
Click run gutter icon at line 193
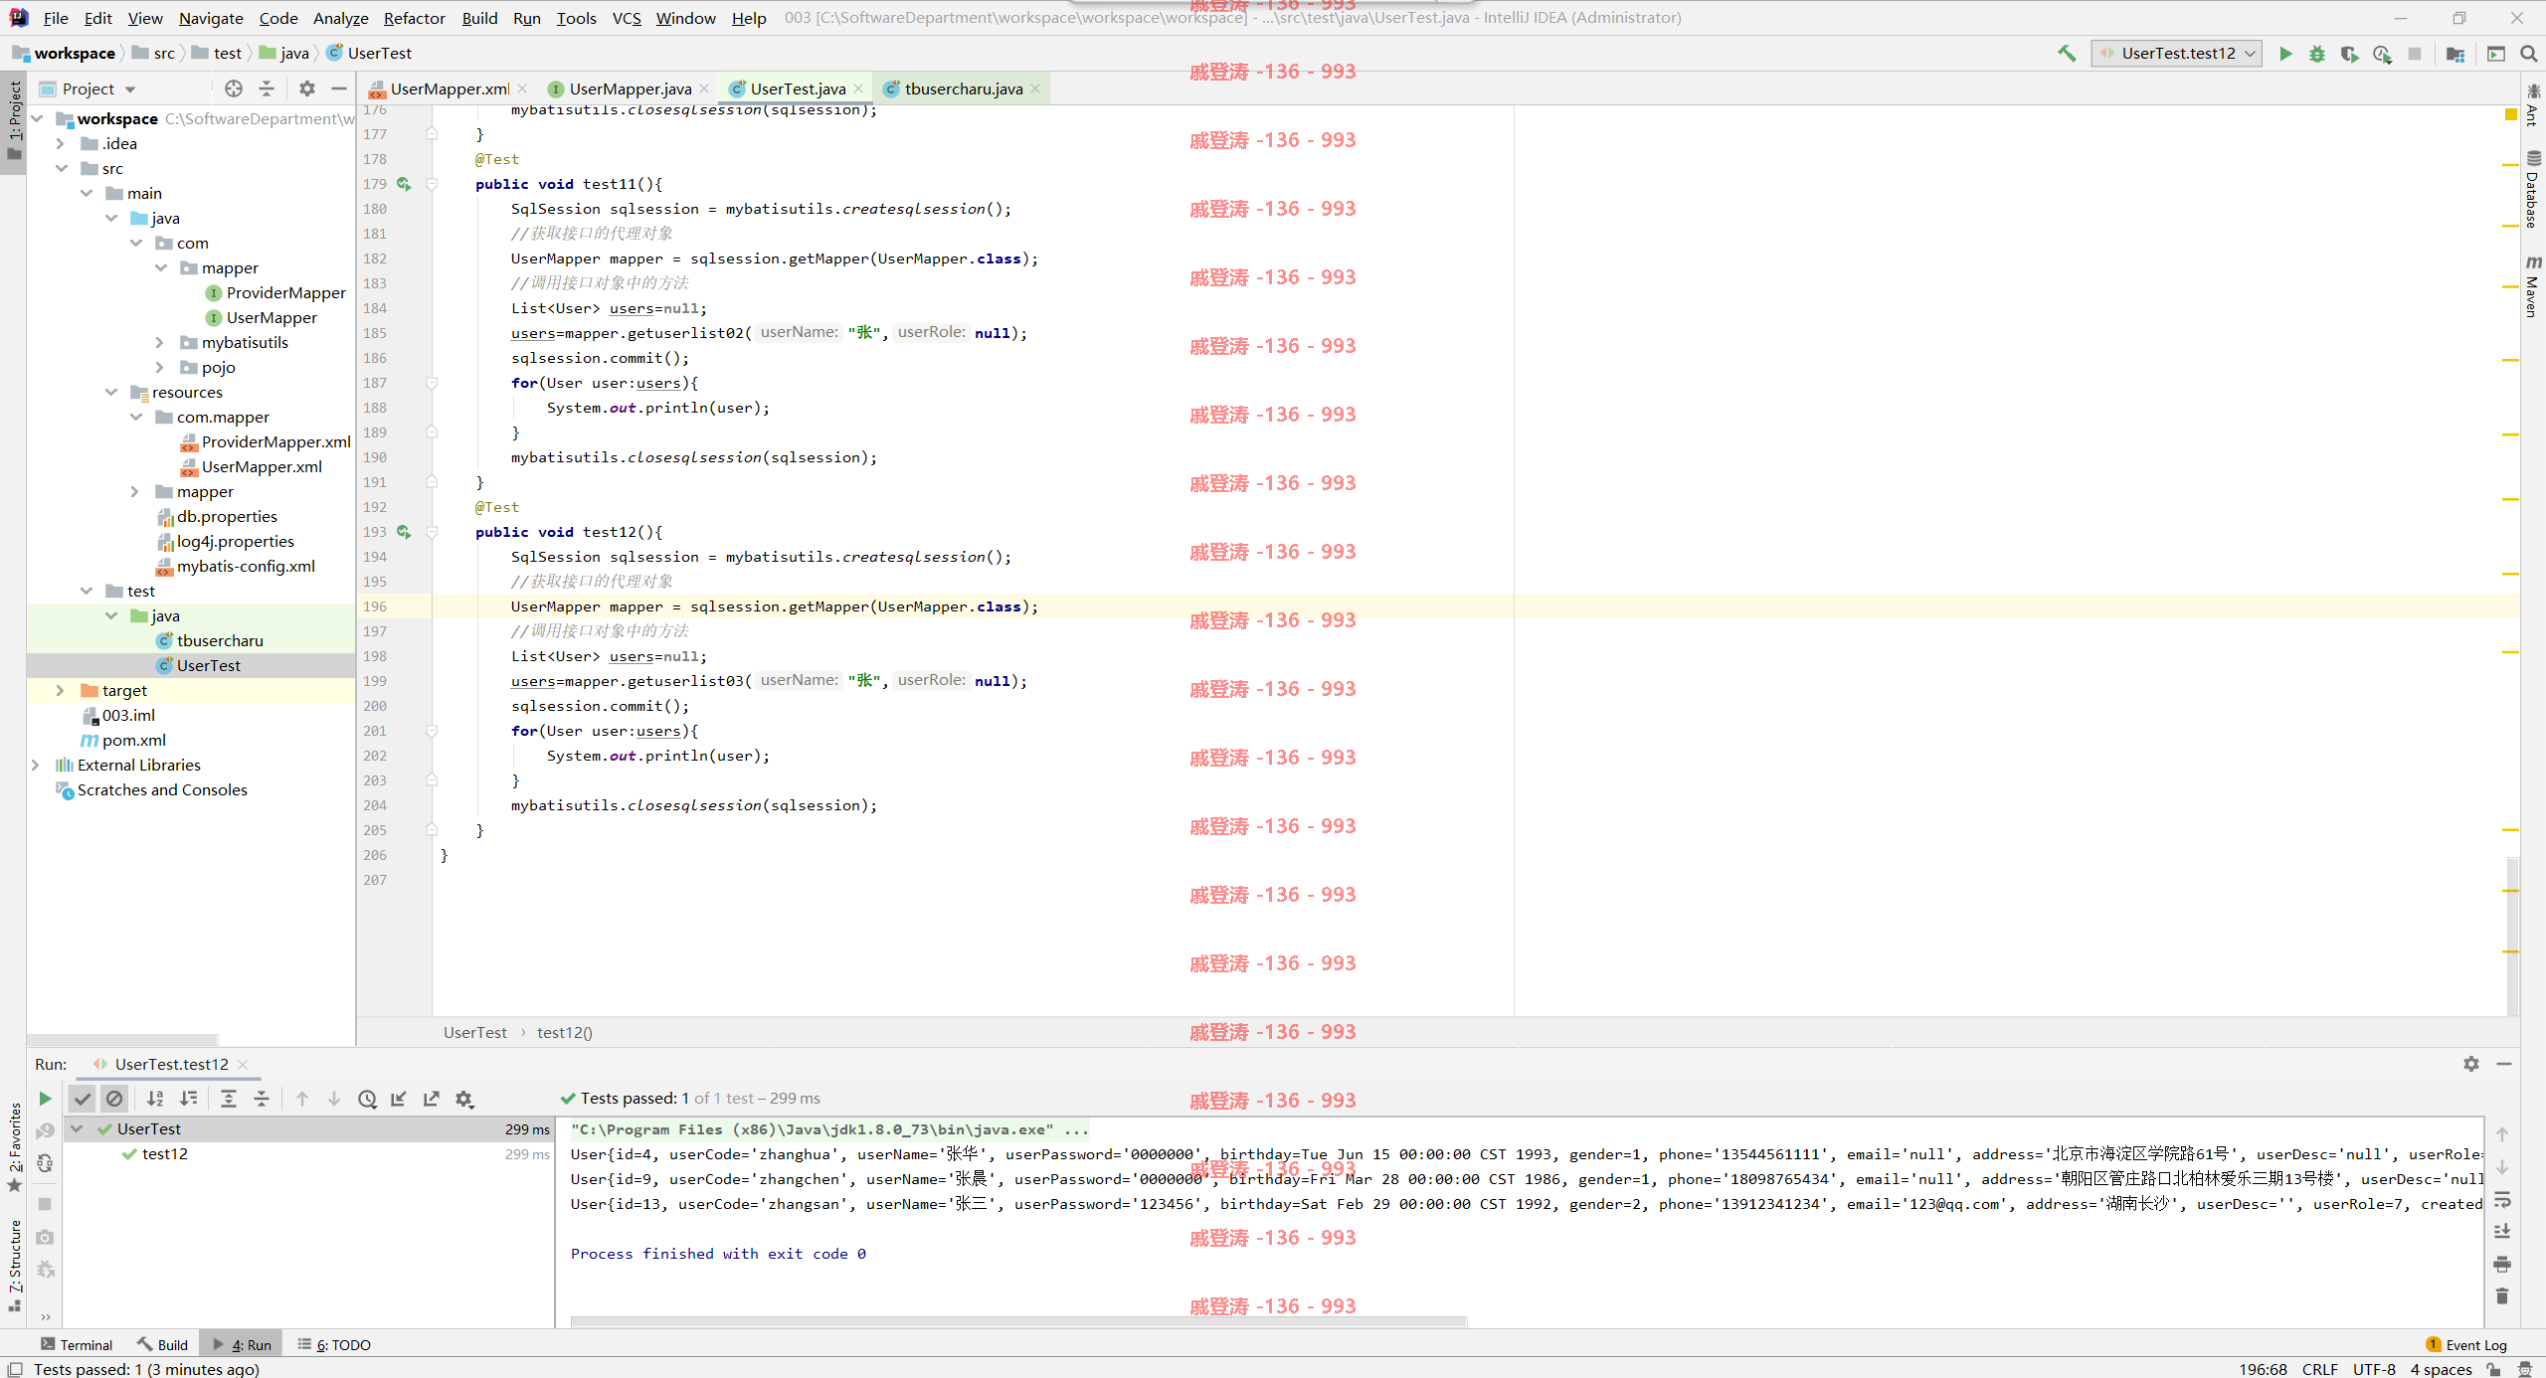pyautogui.click(x=404, y=532)
